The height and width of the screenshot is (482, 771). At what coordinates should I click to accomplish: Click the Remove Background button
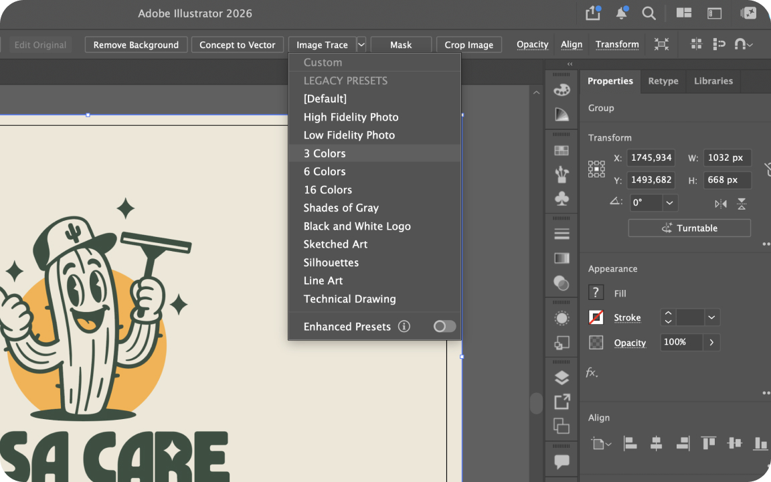pos(137,45)
